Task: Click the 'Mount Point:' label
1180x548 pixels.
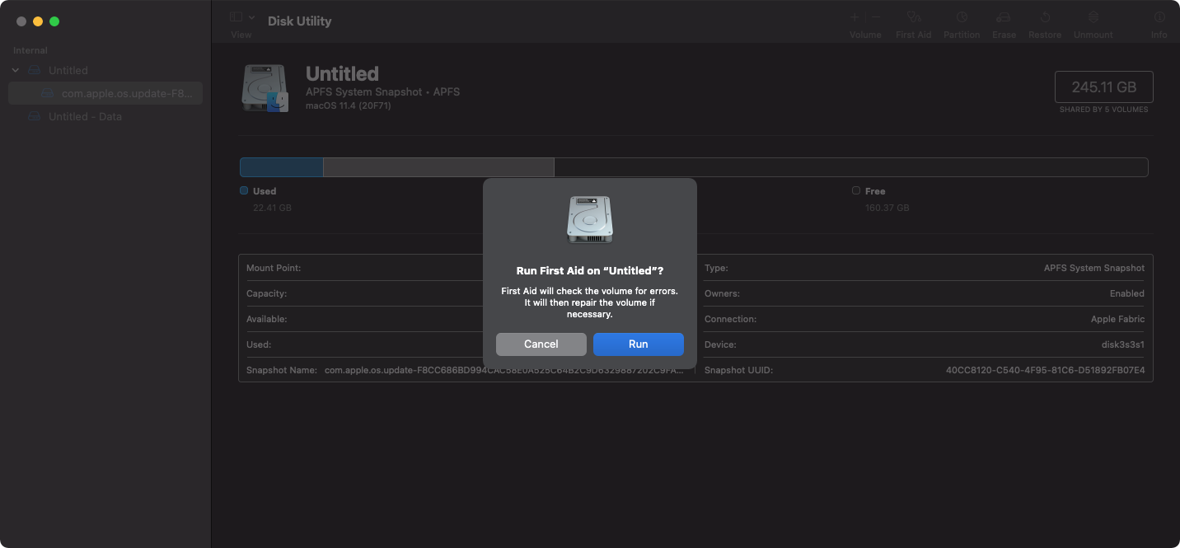Action: pos(274,268)
